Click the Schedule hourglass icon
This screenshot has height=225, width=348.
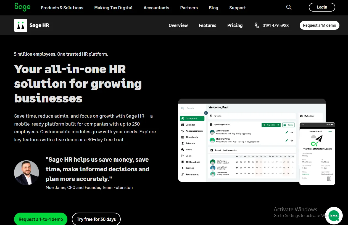point(183,143)
